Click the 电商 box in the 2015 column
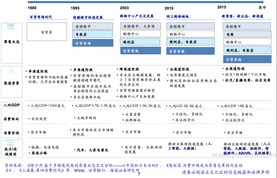This screenshot has width=277, height=178. (247, 34)
